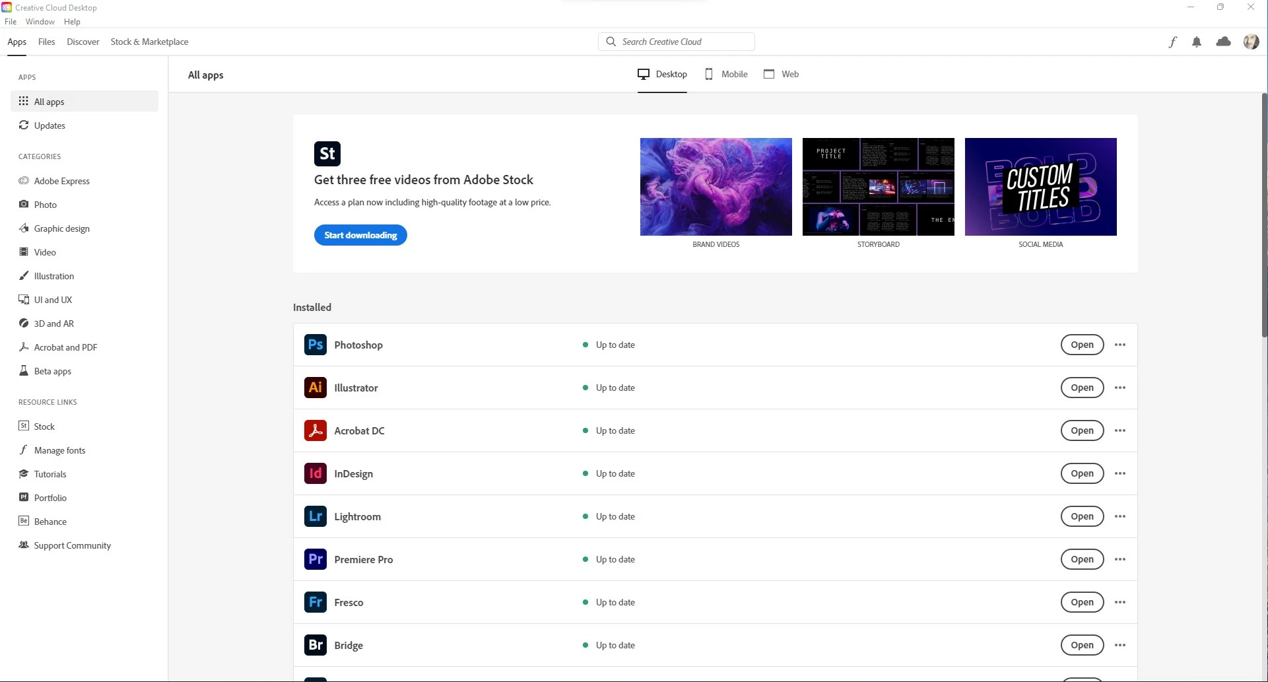Open more options for Illustrator
1268x682 pixels.
[1120, 388]
